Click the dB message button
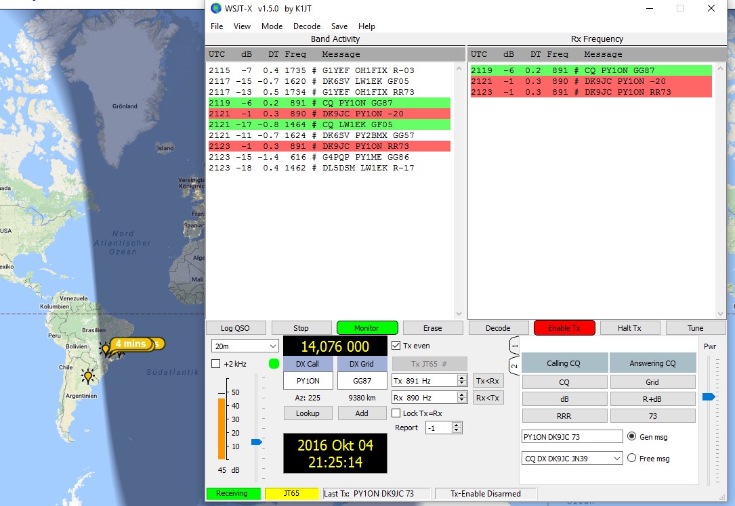Viewport: 735px width, 506px height. (x=564, y=399)
